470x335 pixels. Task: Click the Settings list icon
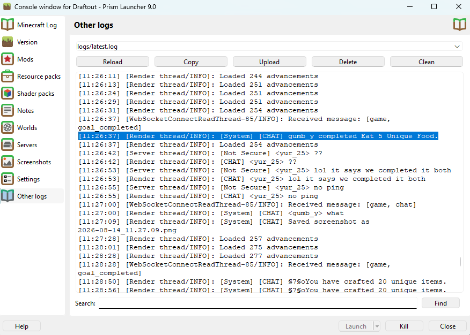[x=8, y=179]
